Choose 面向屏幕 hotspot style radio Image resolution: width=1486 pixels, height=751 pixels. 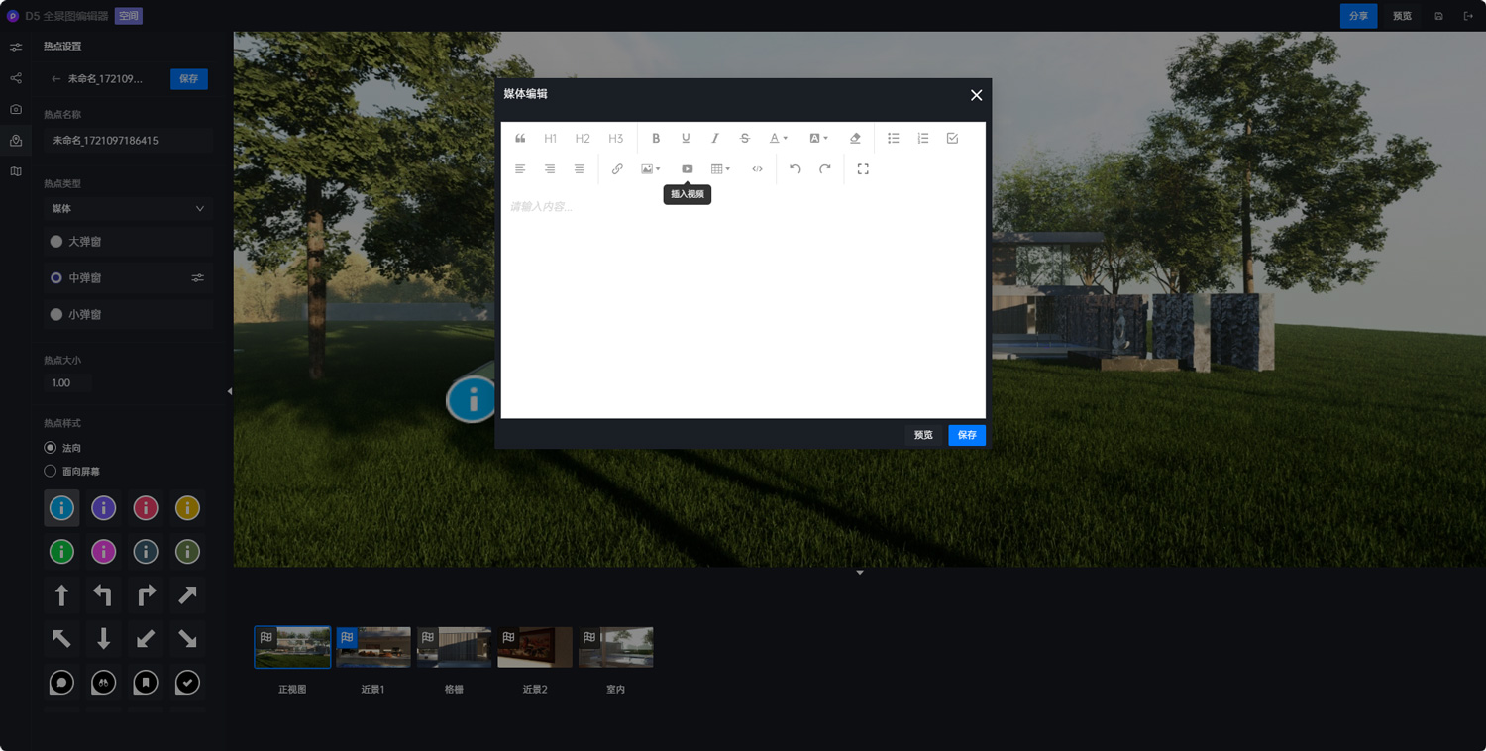pos(51,472)
